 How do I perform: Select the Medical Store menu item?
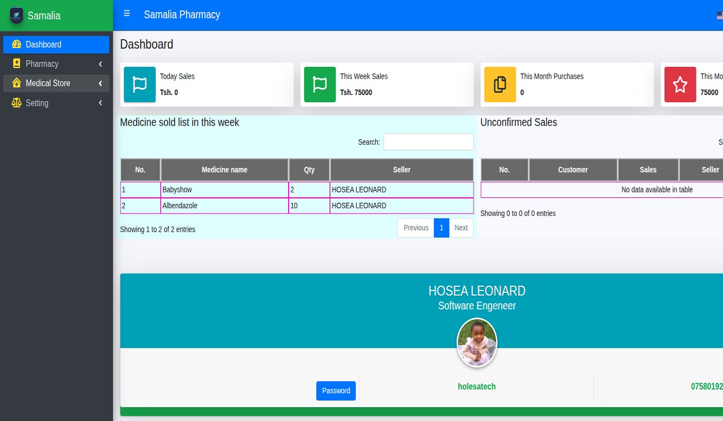48,84
